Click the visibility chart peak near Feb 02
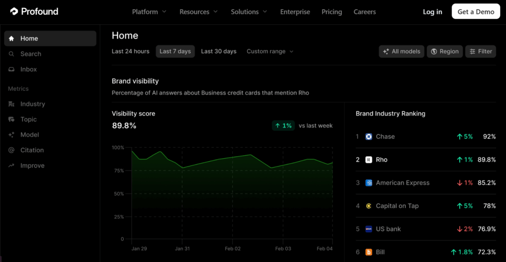This screenshot has width=506, height=262. 252,155
